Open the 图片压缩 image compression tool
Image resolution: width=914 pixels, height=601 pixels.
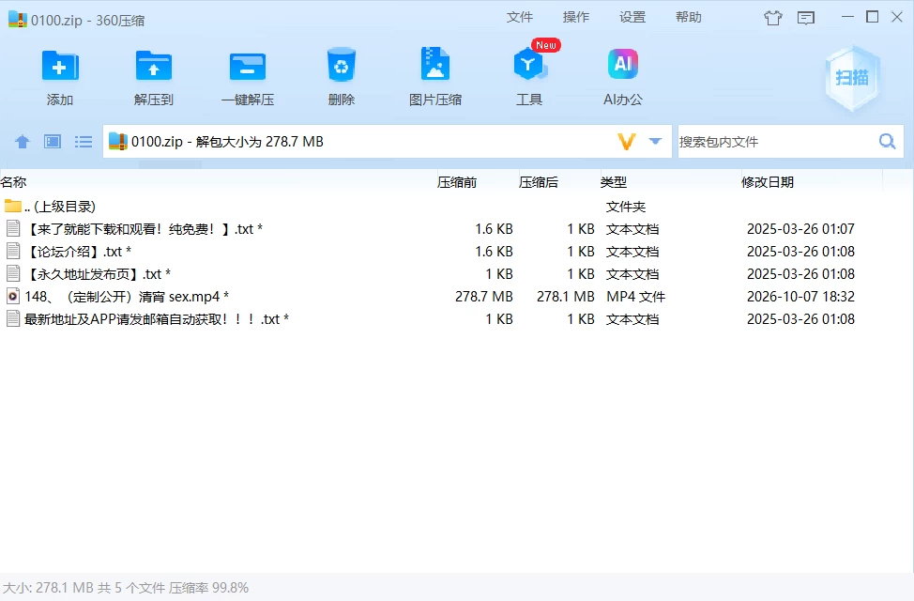tap(434, 64)
